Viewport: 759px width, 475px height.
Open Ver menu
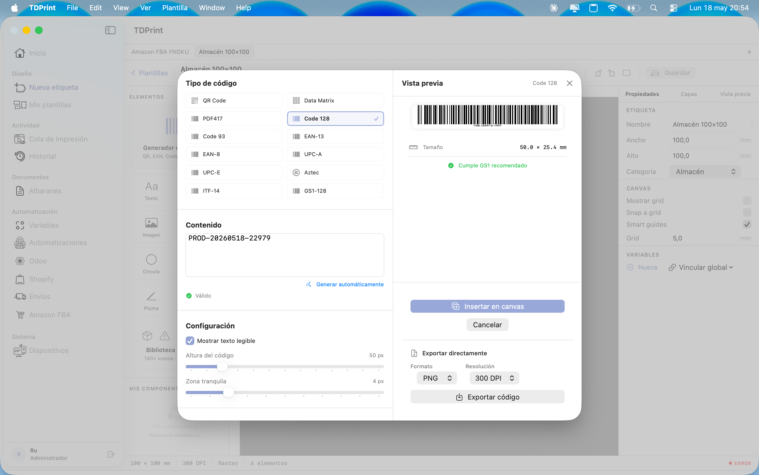tap(145, 8)
